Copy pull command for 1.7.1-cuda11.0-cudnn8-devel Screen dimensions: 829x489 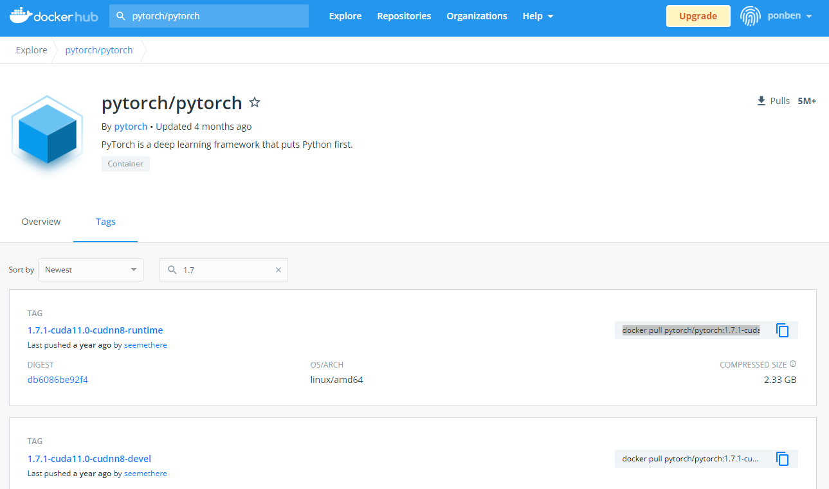click(x=783, y=459)
